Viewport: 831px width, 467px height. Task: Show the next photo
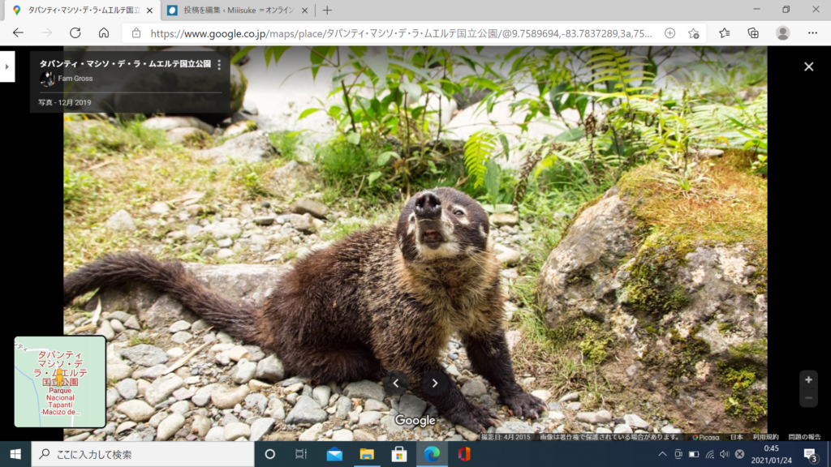click(435, 383)
